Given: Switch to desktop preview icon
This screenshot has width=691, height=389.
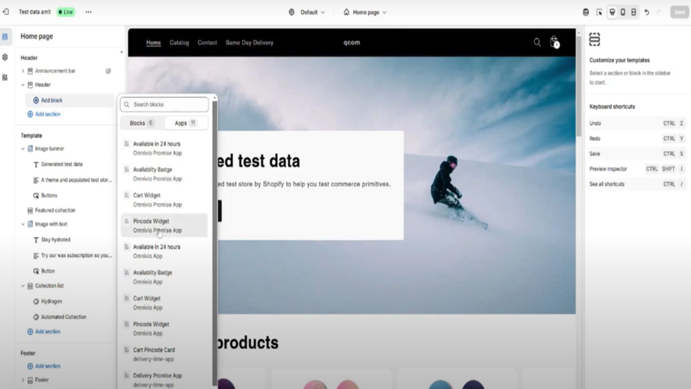Looking at the screenshot, I should 612,12.
